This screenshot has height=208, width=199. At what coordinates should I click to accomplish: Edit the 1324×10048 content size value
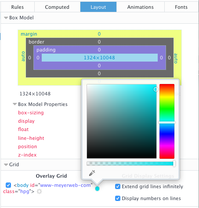point(99,58)
